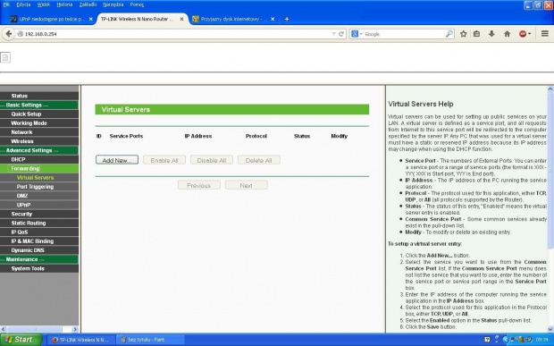Open the address bar history dropdown arrow
The height and width of the screenshot is (346, 554).
point(333,34)
